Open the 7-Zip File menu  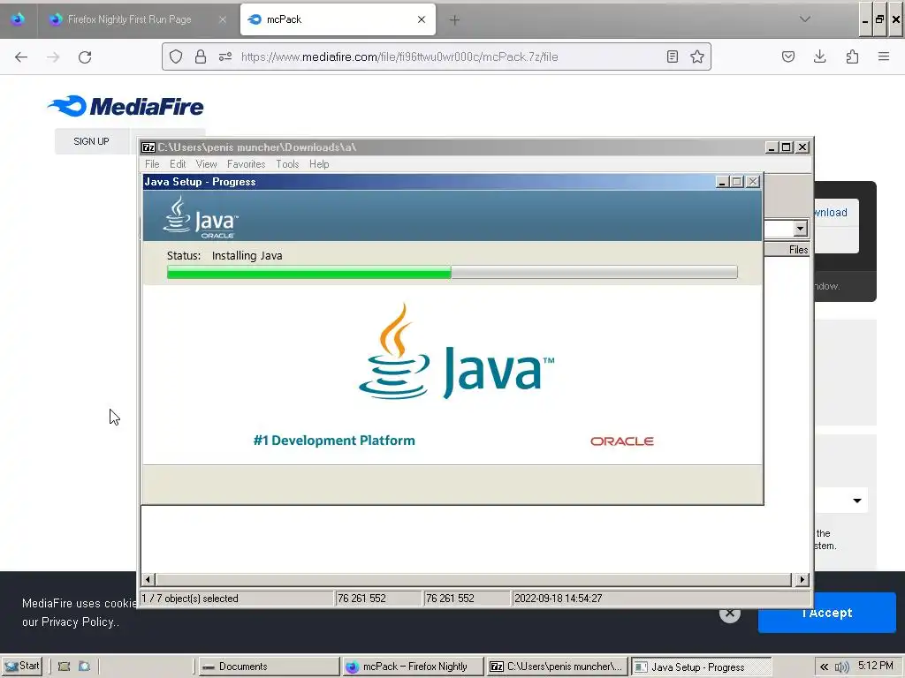pyautogui.click(x=152, y=163)
